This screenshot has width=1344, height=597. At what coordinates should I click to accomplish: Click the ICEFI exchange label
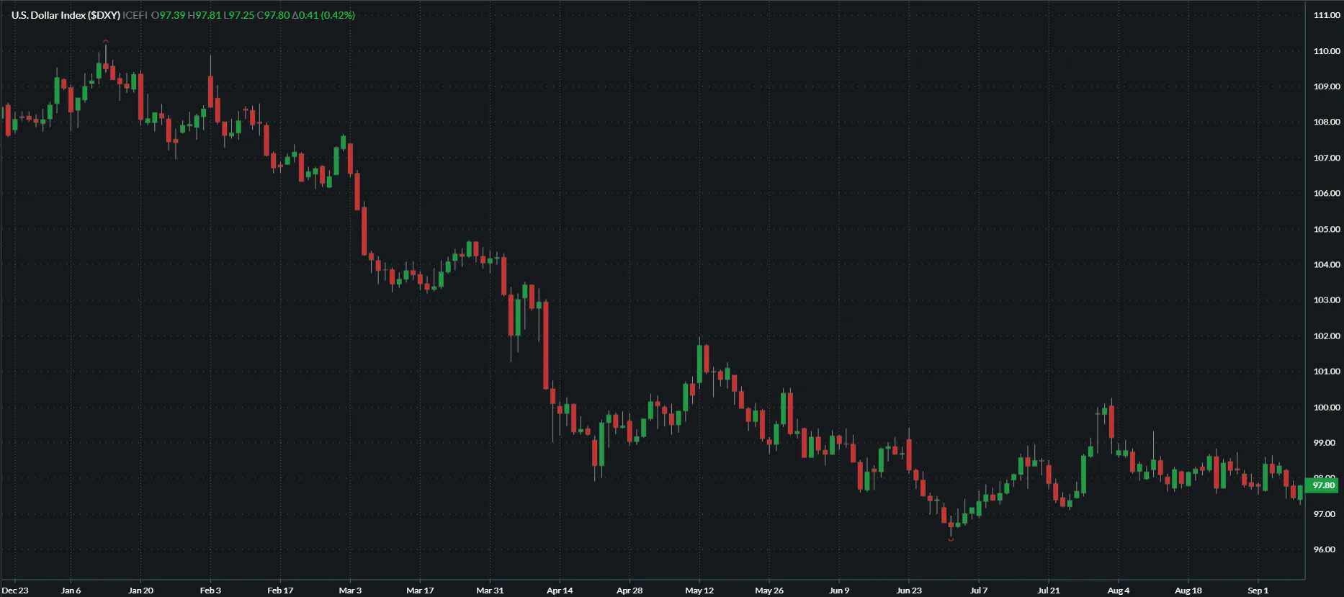(x=135, y=15)
